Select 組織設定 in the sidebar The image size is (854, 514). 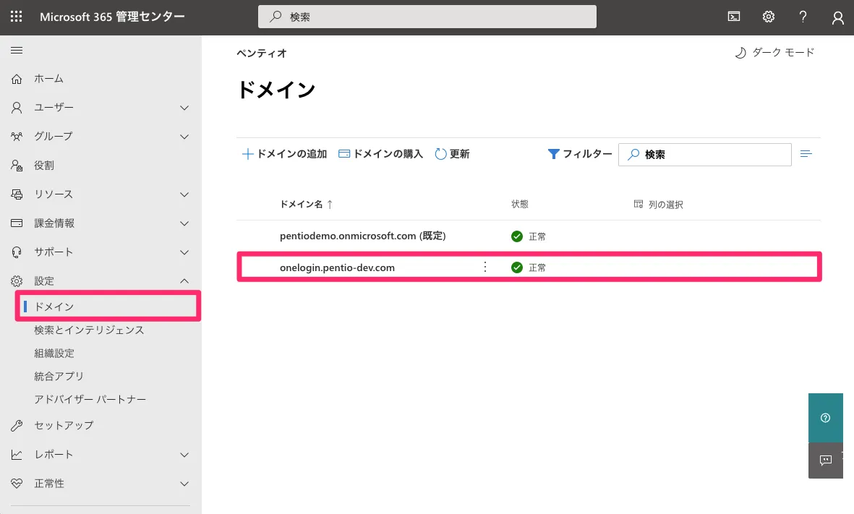point(54,354)
